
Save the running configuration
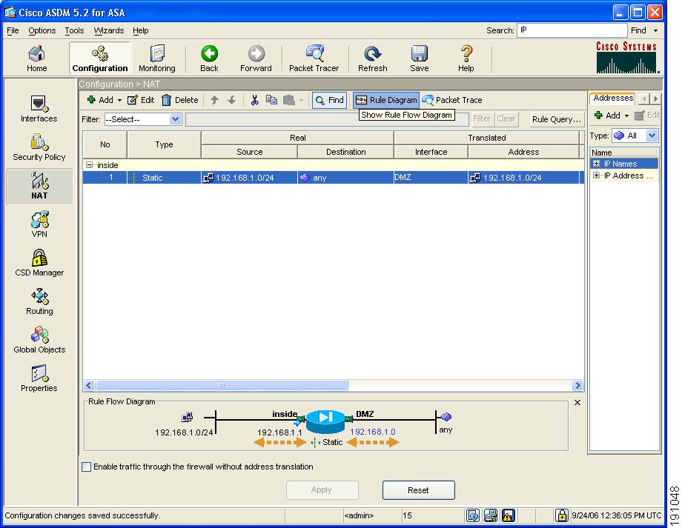pyautogui.click(x=420, y=59)
